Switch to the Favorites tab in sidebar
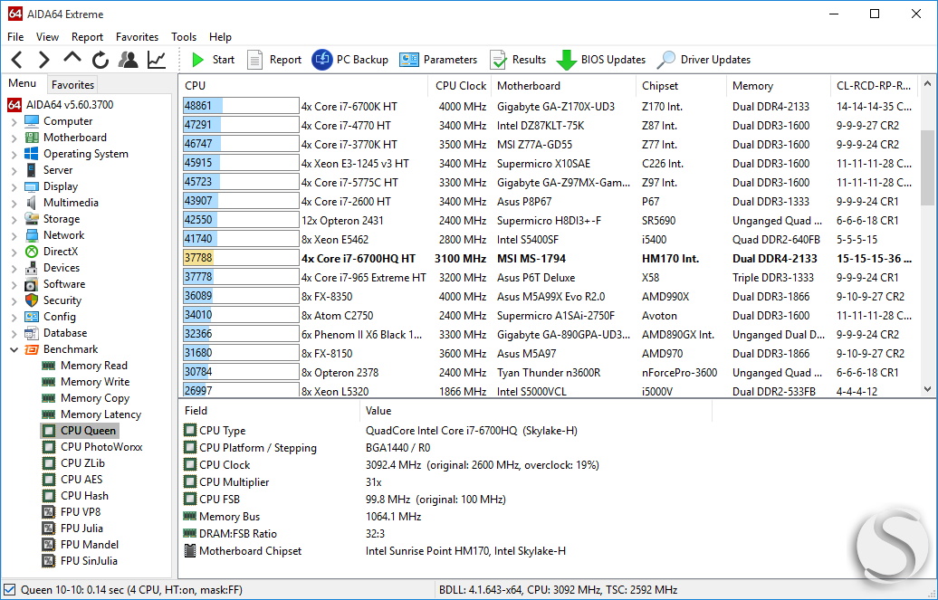The image size is (938, 600). 72,85
